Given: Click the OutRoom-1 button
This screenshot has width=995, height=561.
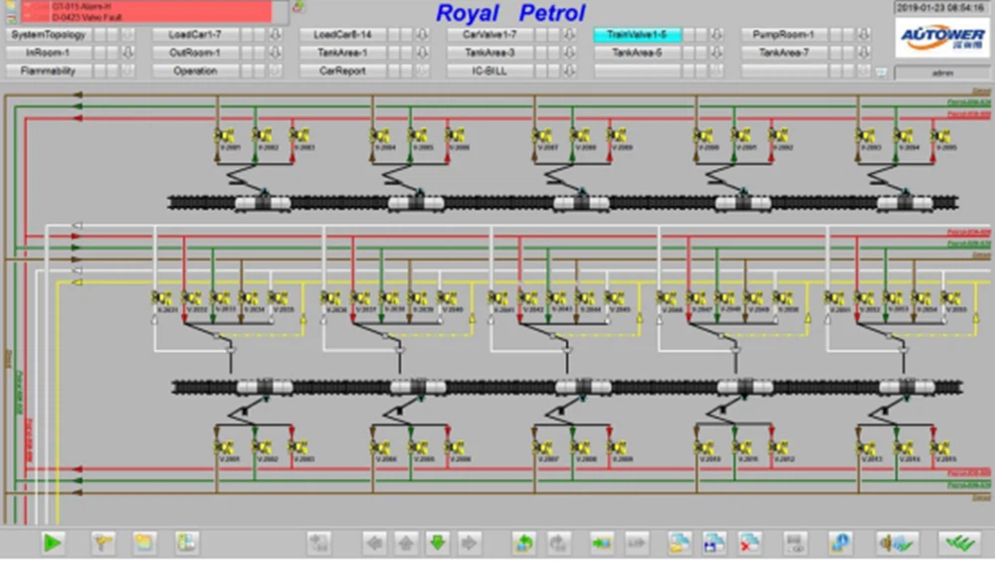Looking at the screenshot, I should (x=195, y=53).
